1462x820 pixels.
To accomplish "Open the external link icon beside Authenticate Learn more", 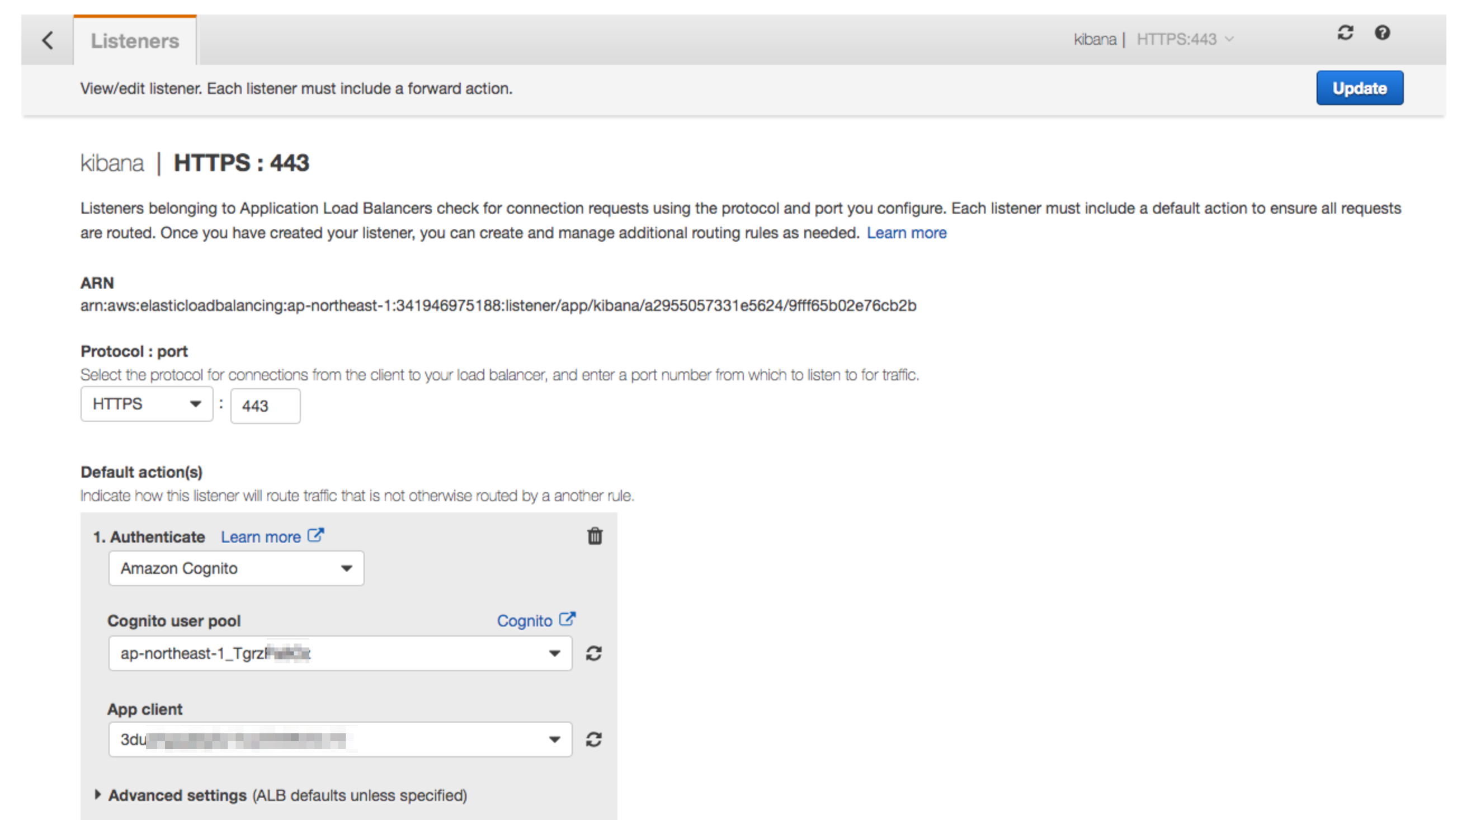I will point(315,535).
